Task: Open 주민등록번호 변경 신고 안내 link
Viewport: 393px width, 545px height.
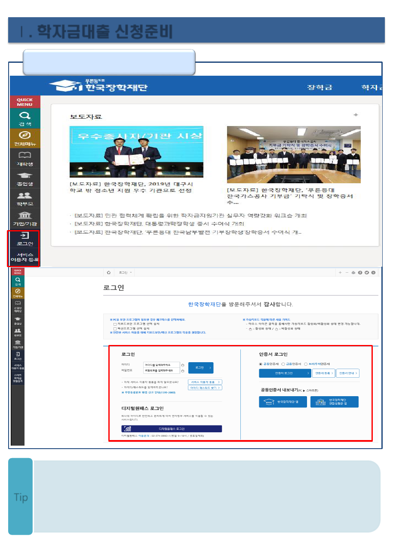Action: click(x=148, y=392)
